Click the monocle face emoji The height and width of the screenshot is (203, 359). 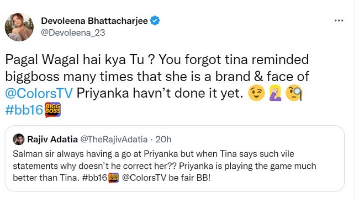click(294, 93)
